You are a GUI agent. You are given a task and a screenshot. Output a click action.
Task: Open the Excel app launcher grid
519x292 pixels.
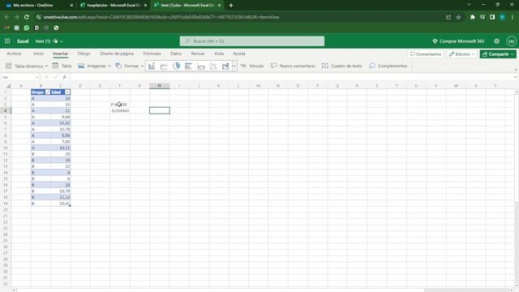(x=7, y=41)
